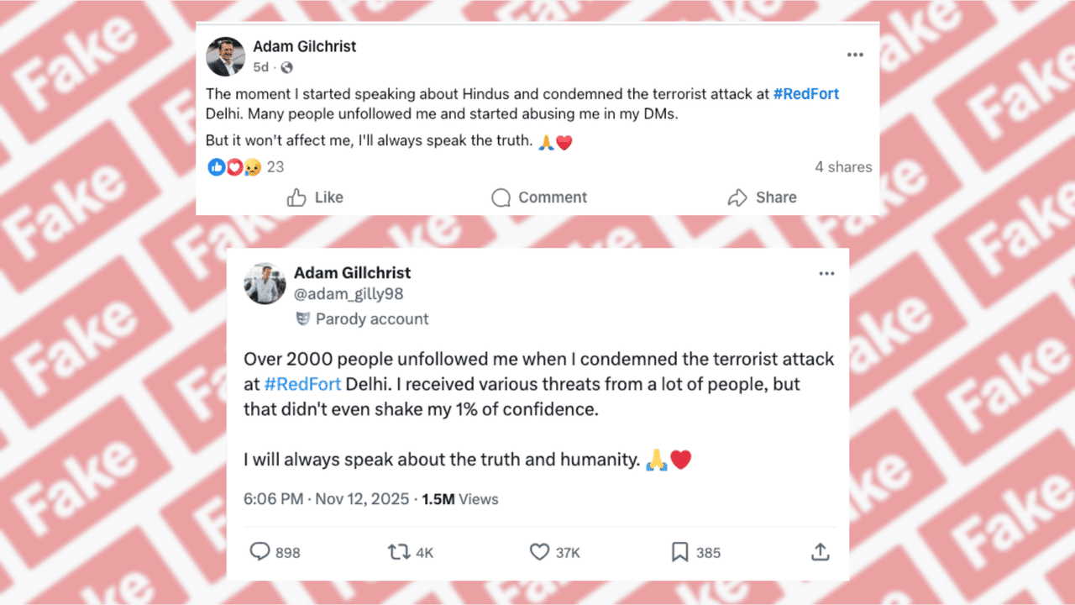Visit the @adam_gilly98 profile handle
This screenshot has width=1075, height=605.
350,293
